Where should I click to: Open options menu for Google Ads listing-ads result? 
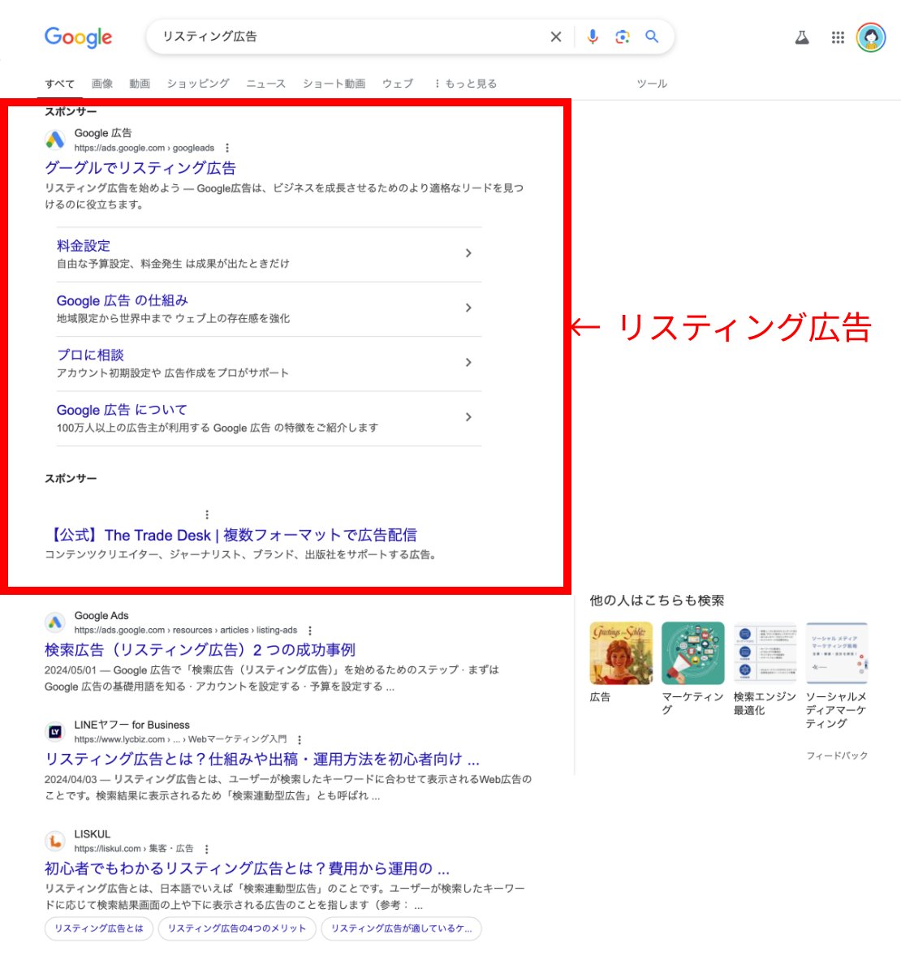coord(310,631)
